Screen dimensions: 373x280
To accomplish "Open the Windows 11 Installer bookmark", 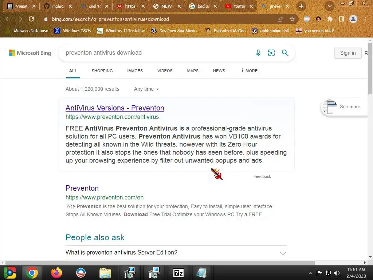I will (x=121, y=31).
